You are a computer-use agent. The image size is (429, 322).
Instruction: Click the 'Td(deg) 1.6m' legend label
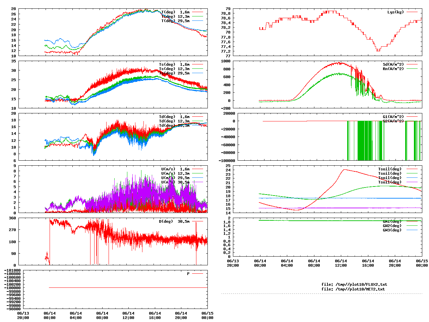pos(174,117)
